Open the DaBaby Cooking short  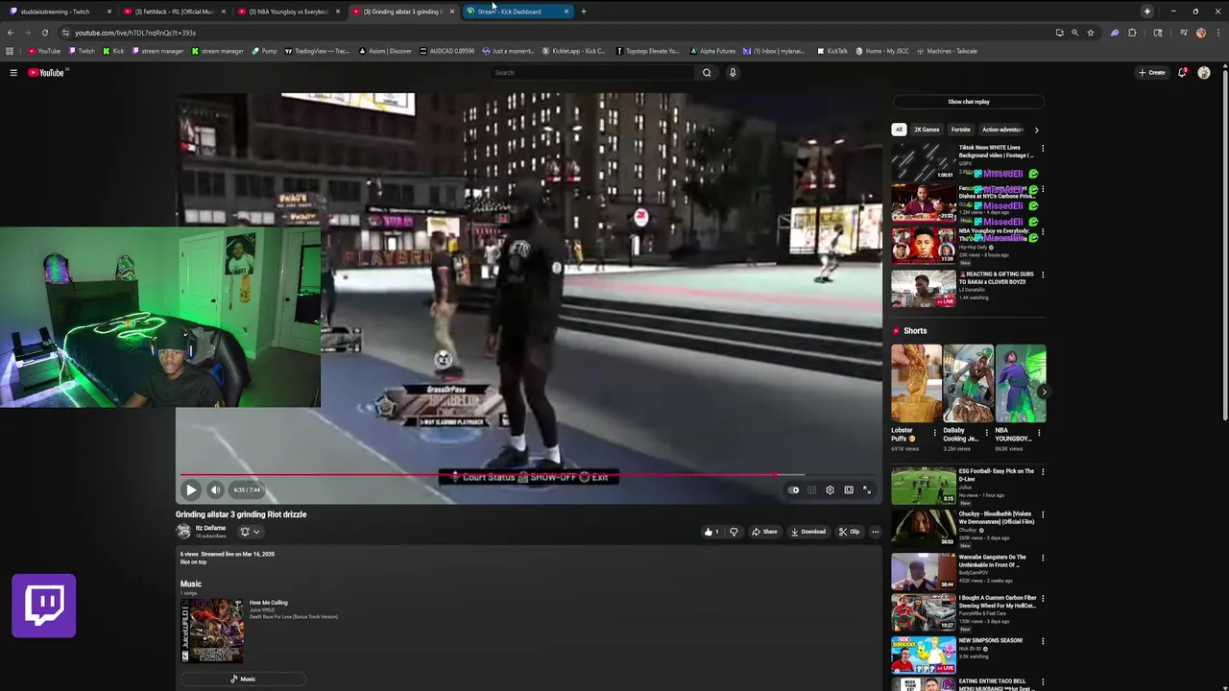coord(968,384)
